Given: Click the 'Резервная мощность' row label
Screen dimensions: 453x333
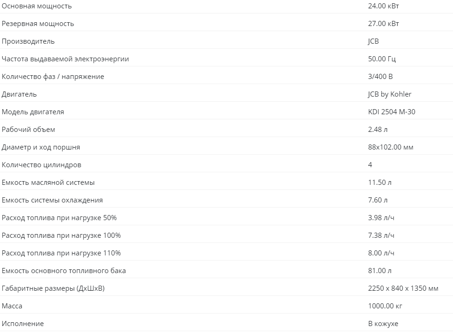Looking at the screenshot, I should (x=38, y=24).
